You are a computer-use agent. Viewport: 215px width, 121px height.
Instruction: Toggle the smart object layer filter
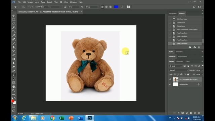(x=199, y=66)
